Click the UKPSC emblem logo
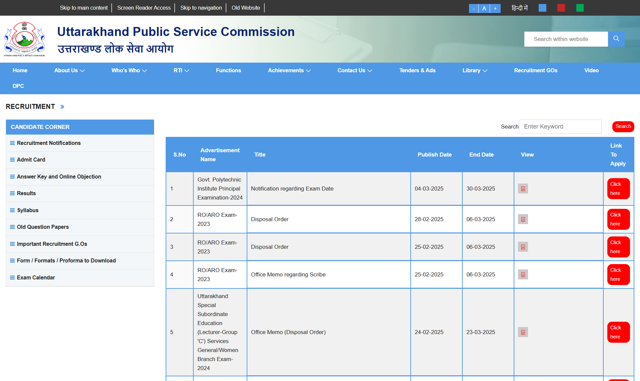Image resolution: width=640 pixels, height=381 pixels. point(24,39)
